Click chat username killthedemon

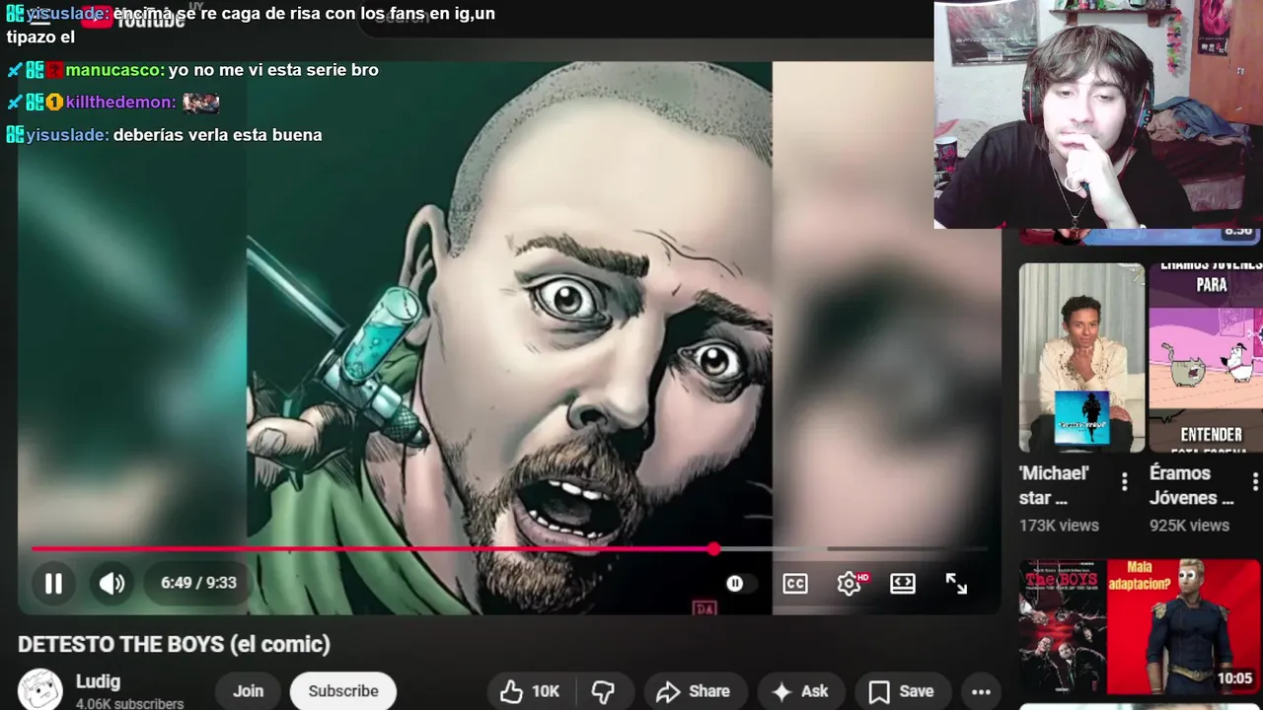point(120,103)
